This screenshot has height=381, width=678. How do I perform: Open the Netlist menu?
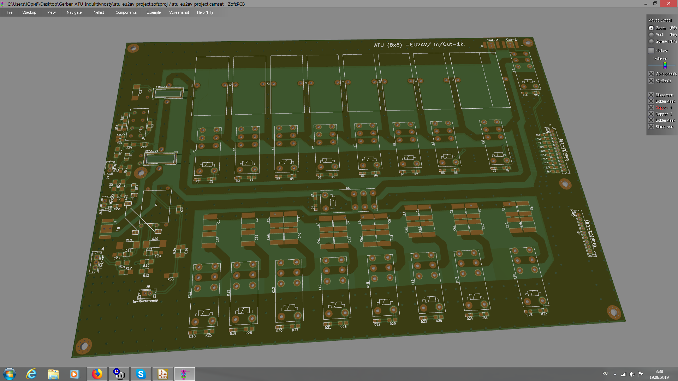pos(99,12)
